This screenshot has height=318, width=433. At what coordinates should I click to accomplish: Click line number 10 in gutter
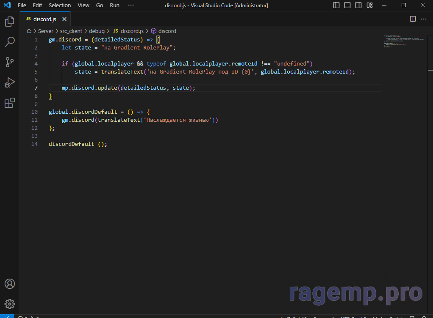[x=34, y=112]
